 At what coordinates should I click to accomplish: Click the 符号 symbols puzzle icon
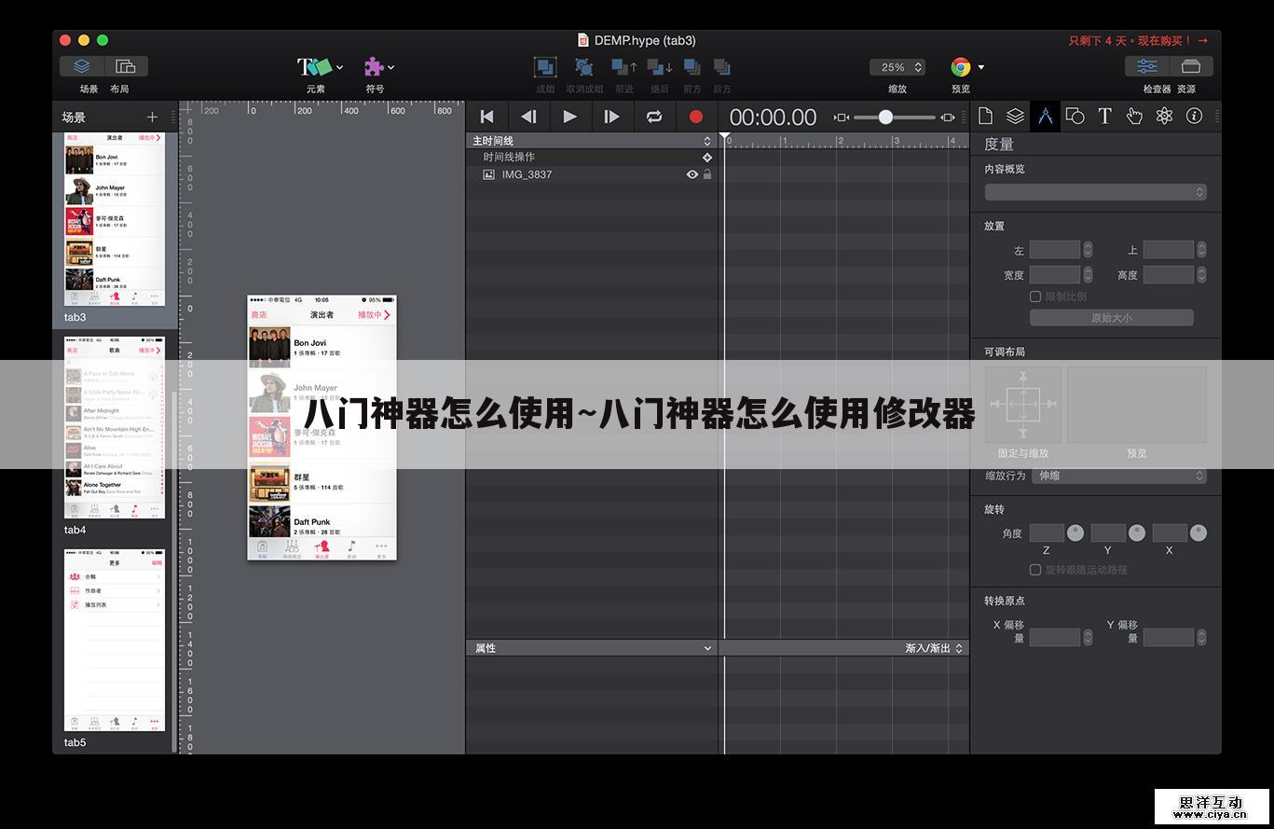tap(374, 66)
